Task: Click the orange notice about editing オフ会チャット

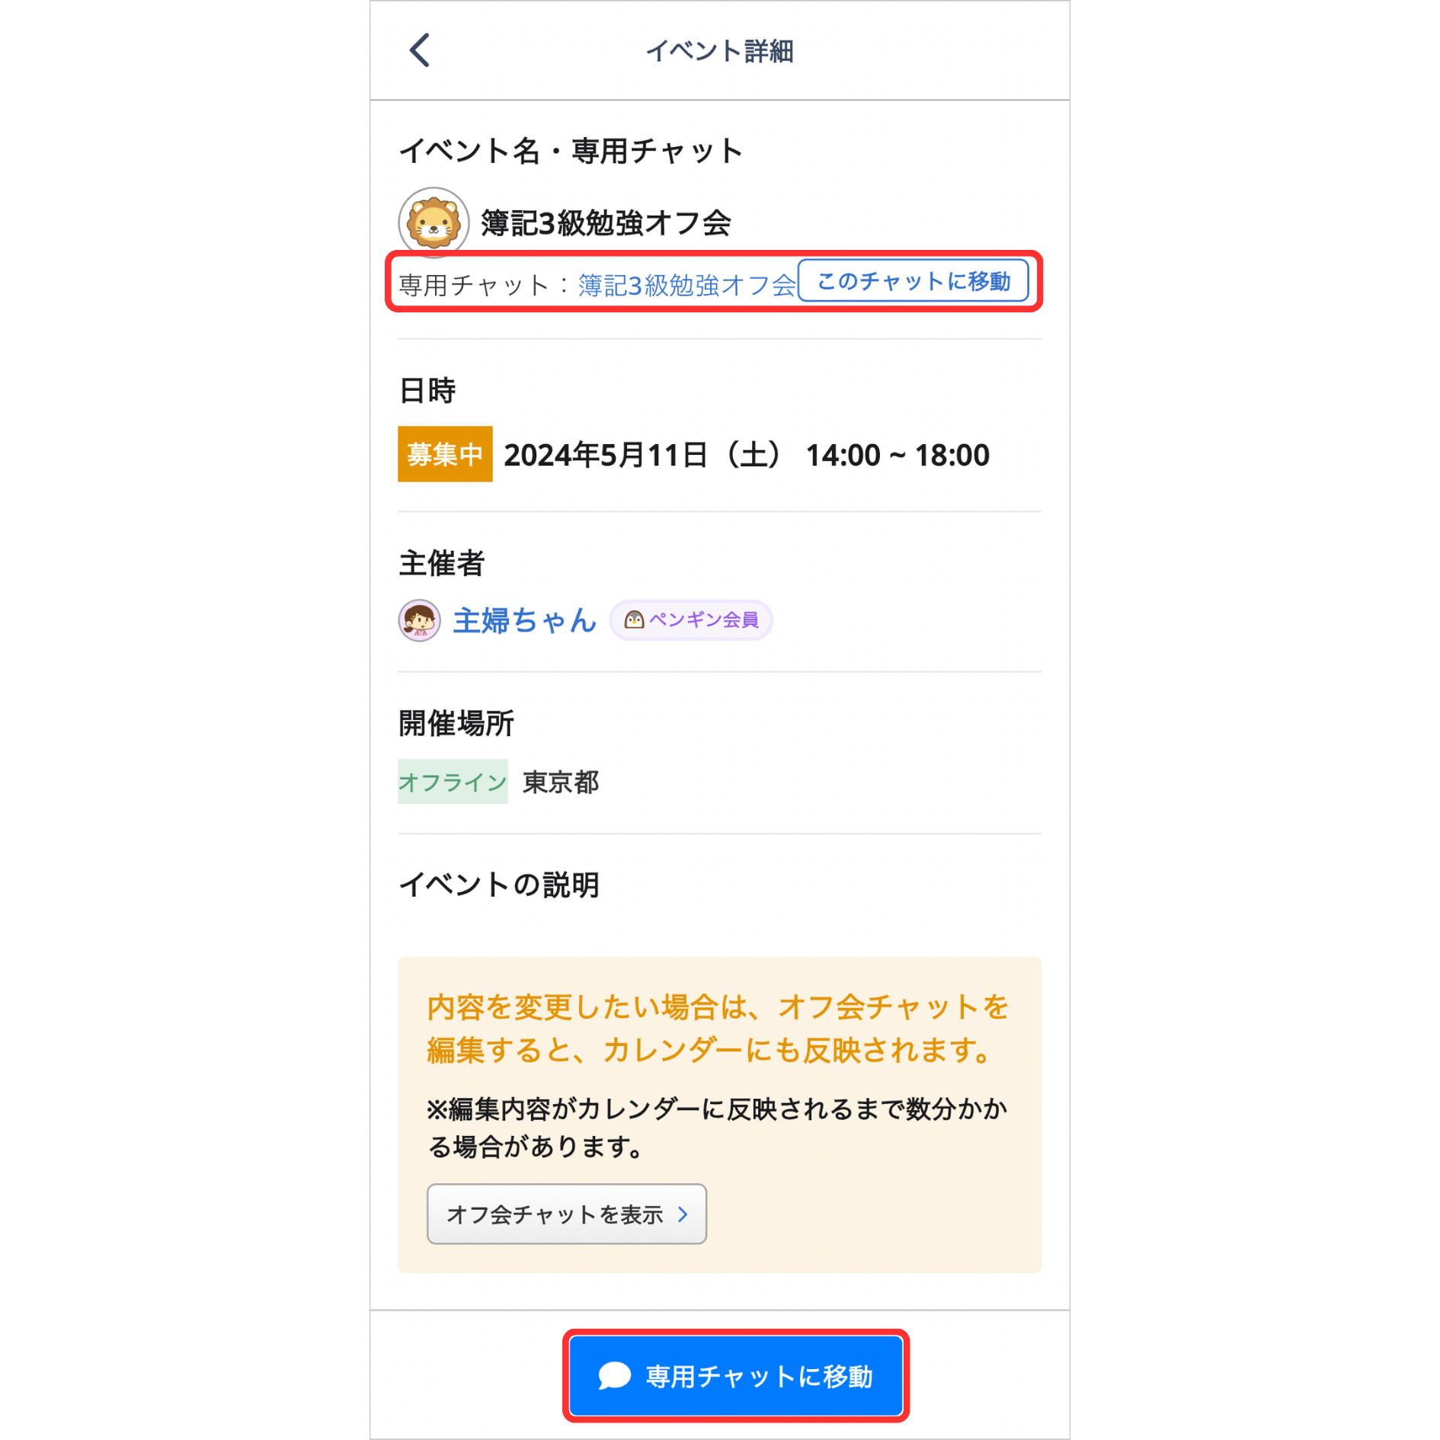Action: (x=718, y=1029)
